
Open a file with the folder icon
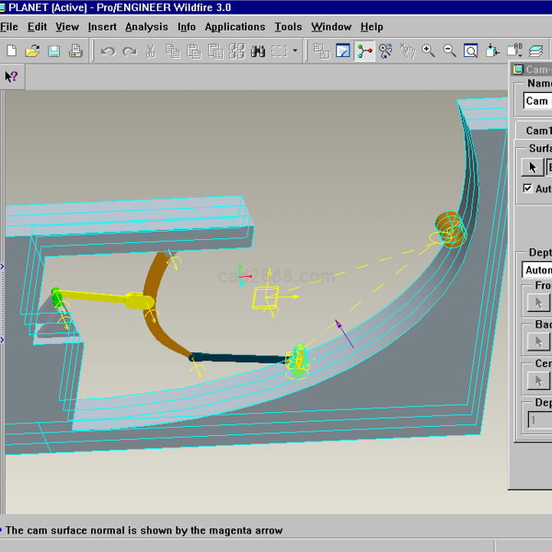(x=32, y=52)
